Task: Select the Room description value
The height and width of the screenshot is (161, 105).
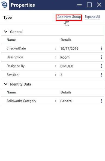Action: pos(65,57)
